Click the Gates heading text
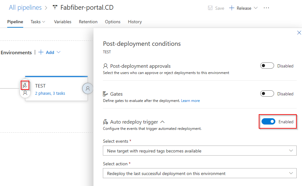This screenshot has width=302, height=186. (x=116, y=94)
